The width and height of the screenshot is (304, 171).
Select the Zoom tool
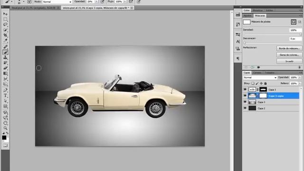point(5,128)
